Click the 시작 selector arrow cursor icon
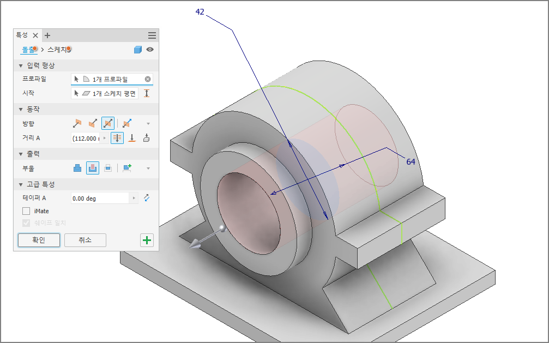The image size is (549, 343). tap(77, 93)
